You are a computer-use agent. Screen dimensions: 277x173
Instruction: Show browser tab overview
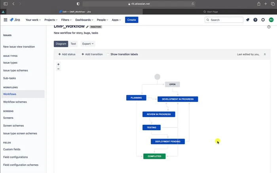click(273, 4)
